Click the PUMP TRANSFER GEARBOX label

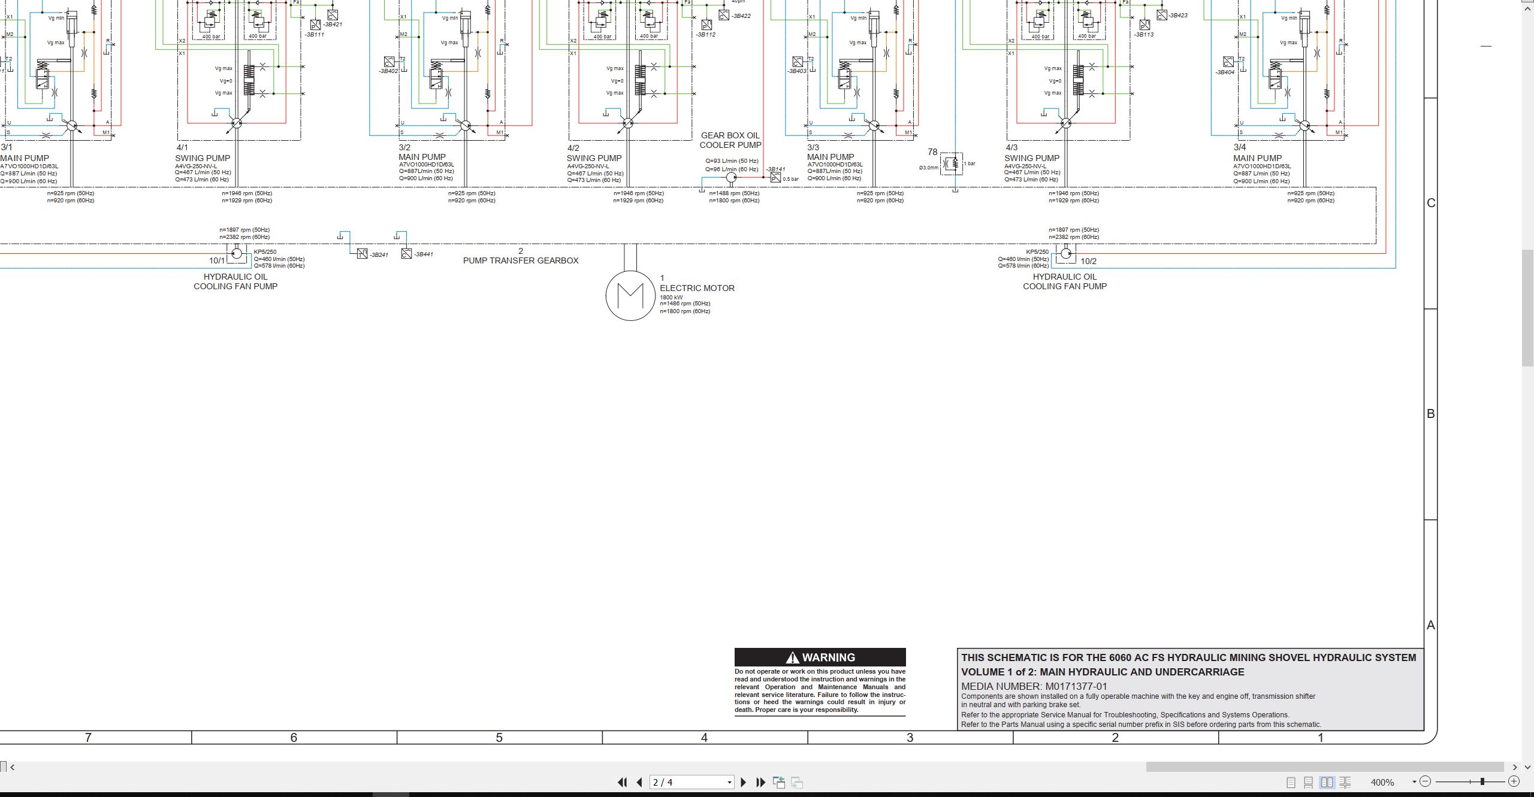521,260
